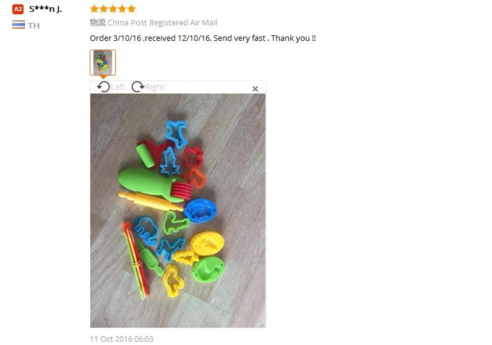The height and width of the screenshot is (345, 492).
Task: Click the 11 Oct 2016 timestamp
Action: coord(122,339)
